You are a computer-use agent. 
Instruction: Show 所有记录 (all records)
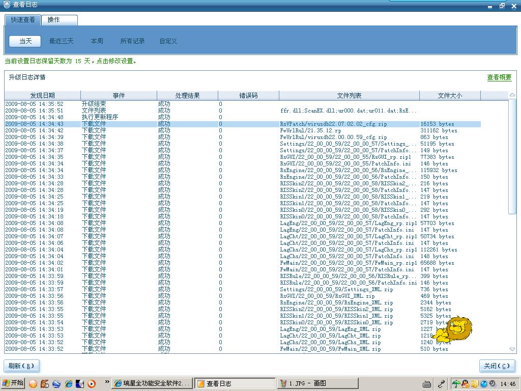pyautogui.click(x=132, y=41)
